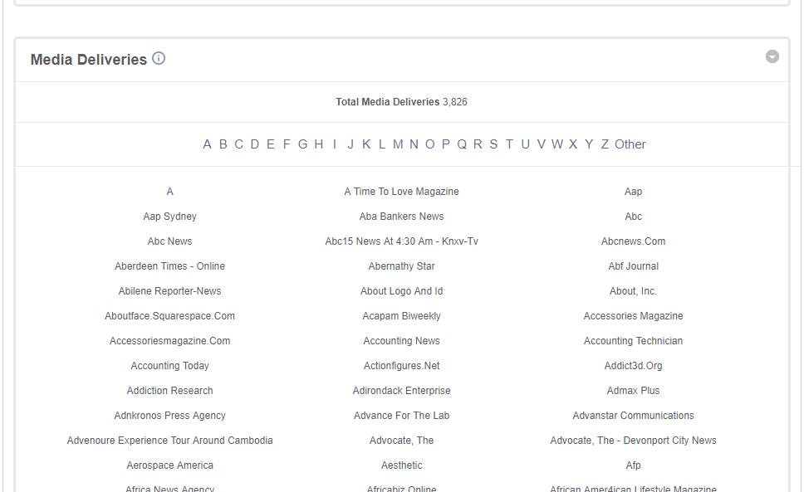Click the Abcnews.Com entry
The width and height of the screenshot is (804, 492).
pos(633,241)
